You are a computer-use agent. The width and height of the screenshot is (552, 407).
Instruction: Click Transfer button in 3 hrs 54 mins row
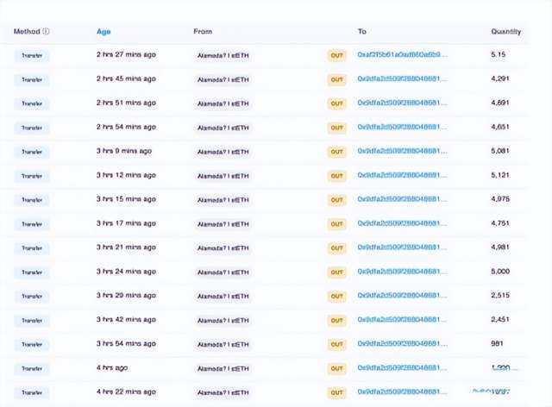click(x=32, y=345)
